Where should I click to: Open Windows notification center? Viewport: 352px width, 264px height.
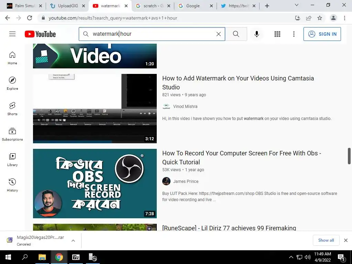click(x=341, y=257)
